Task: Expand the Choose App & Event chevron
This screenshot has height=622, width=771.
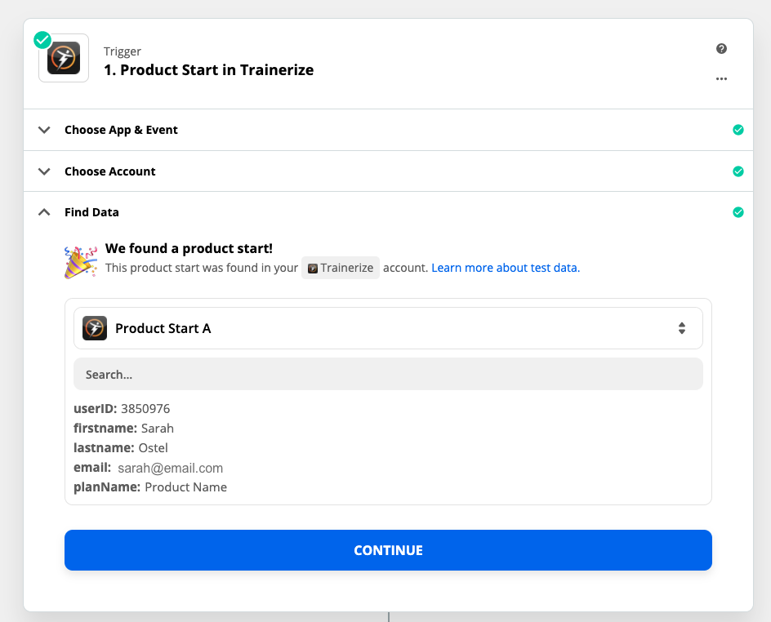Action: pos(44,130)
